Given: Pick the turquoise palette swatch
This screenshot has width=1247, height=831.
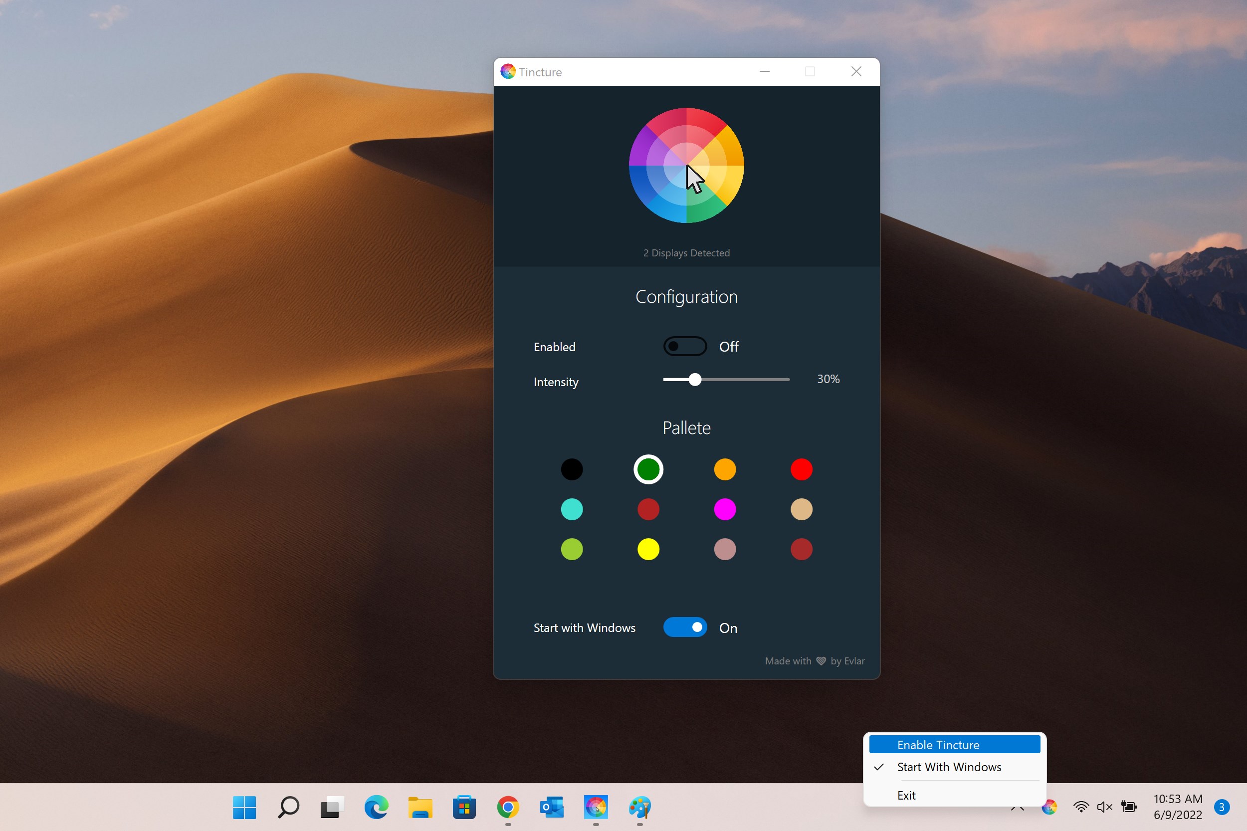Looking at the screenshot, I should [x=571, y=509].
